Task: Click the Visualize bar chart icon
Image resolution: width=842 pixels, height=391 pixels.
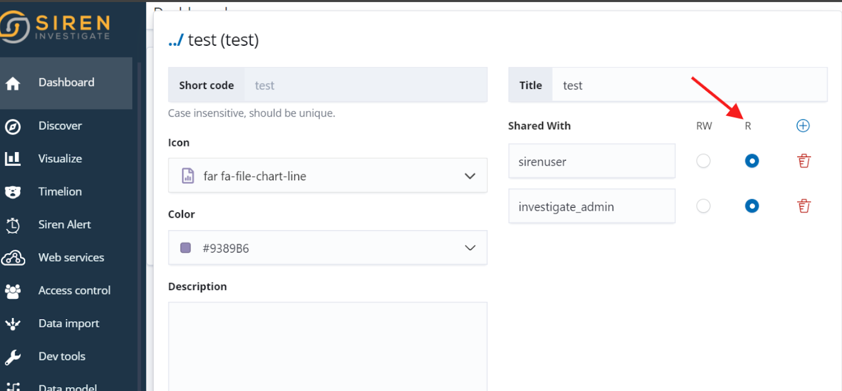Action: [x=13, y=159]
